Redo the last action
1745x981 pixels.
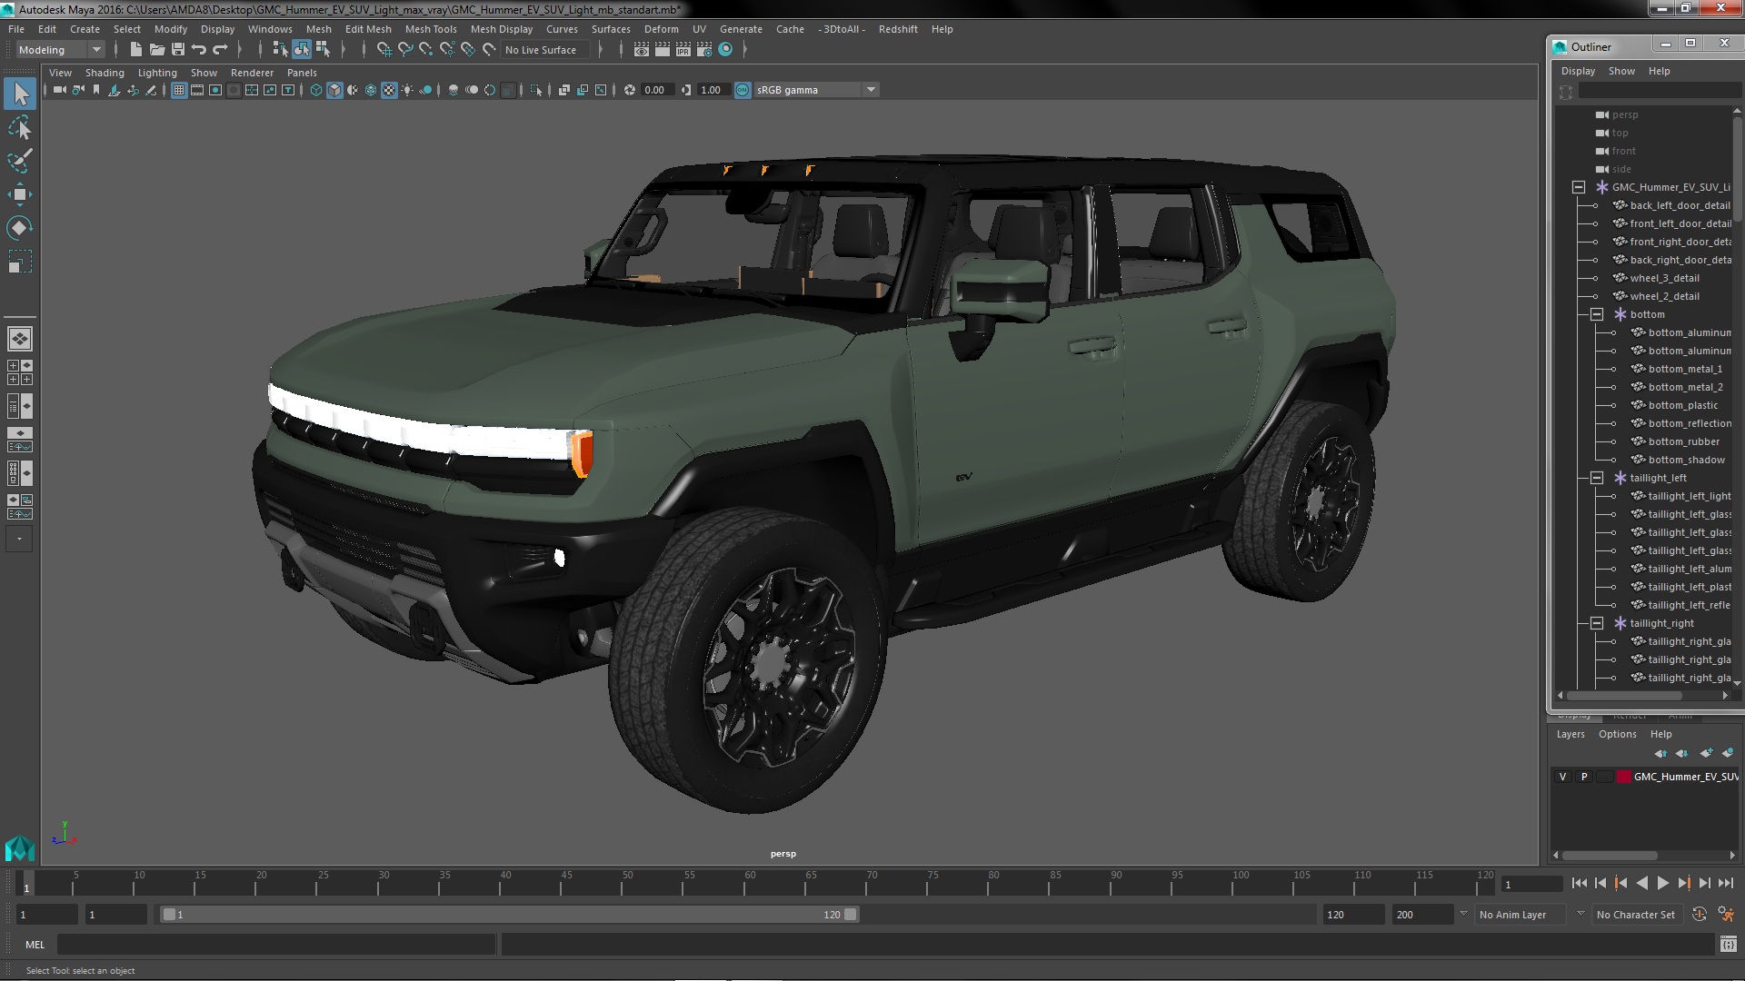pyautogui.click(x=220, y=50)
